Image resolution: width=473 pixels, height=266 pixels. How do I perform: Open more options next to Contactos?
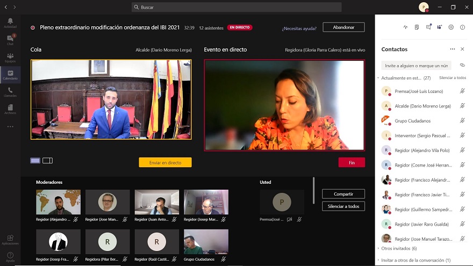[452, 49]
